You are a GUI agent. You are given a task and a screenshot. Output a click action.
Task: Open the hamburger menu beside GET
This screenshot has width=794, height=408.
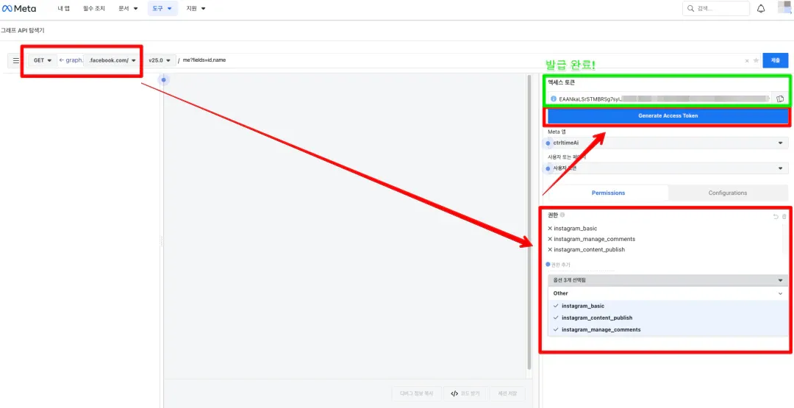tap(15, 60)
